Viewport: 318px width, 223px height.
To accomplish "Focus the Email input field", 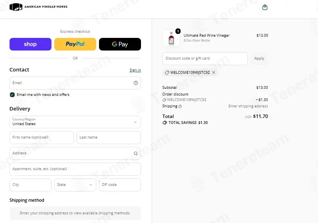I will (x=75, y=83).
